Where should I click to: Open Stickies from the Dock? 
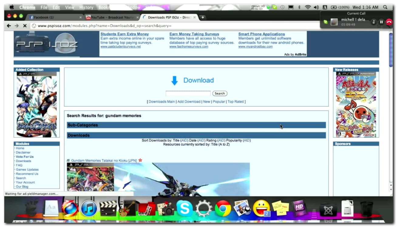280,208
